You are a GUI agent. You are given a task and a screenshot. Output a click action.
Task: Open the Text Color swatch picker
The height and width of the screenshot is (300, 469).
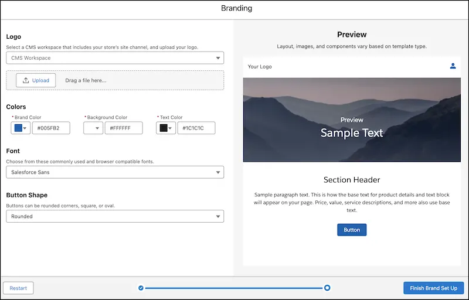[166, 128]
